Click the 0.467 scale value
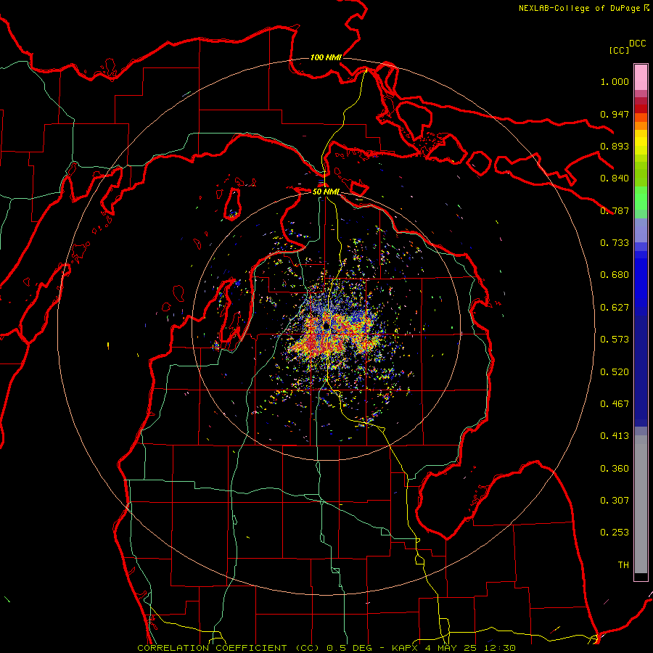 (615, 404)
